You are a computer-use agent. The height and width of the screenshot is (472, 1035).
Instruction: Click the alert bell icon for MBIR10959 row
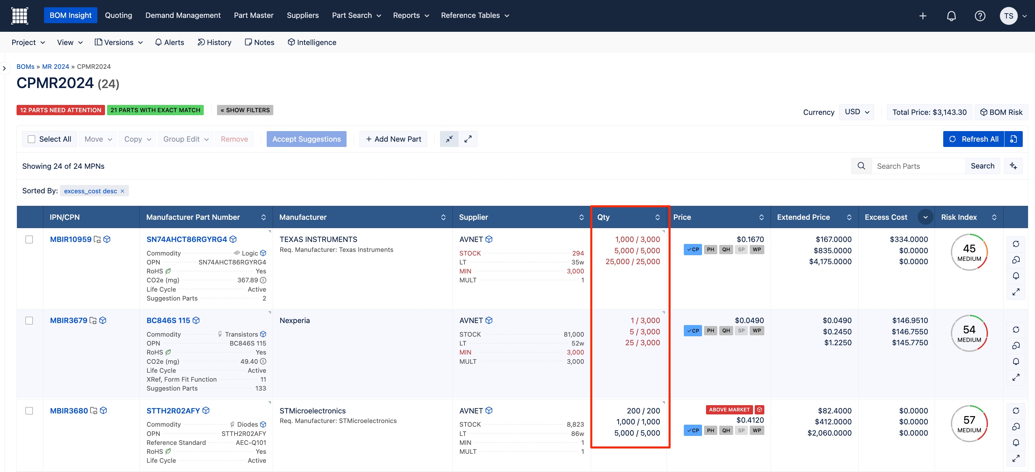coord(1016,276)
